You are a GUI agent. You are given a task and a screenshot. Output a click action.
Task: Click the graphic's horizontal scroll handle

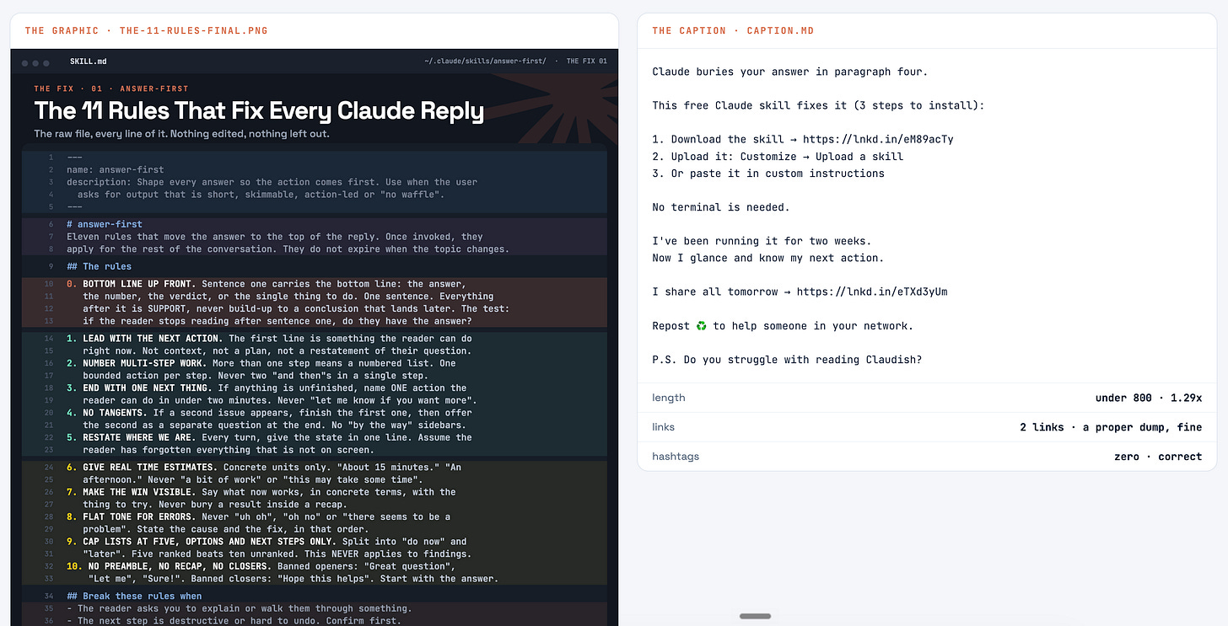(755, 616)
